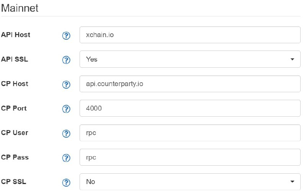The height and width of the screenshot is (194, 306).
Task: Click the CP SSL question mark icon
Action: click(x=66, y=183)
